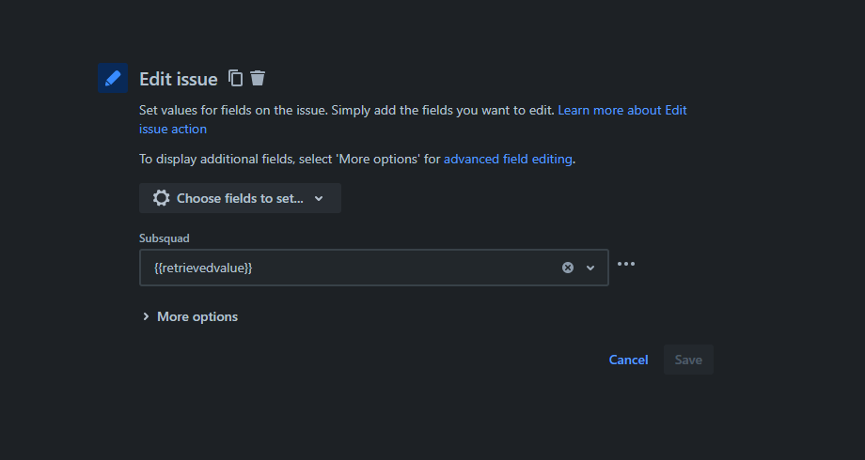
Task: Clear the Subsquad value with the X icon
Action: click(x=568, y=268)
